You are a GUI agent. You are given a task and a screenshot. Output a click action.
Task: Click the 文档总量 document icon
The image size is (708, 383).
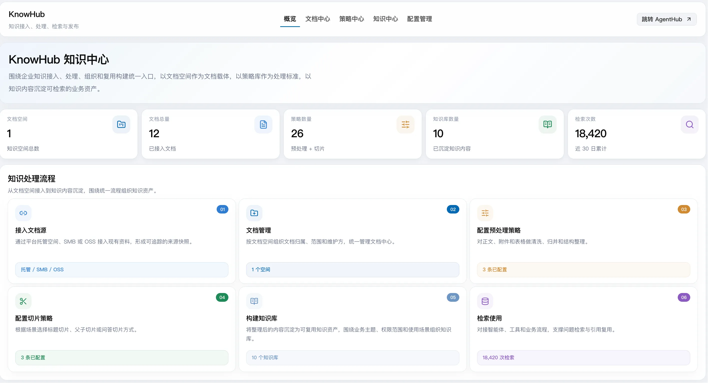(x=263, y=124)
